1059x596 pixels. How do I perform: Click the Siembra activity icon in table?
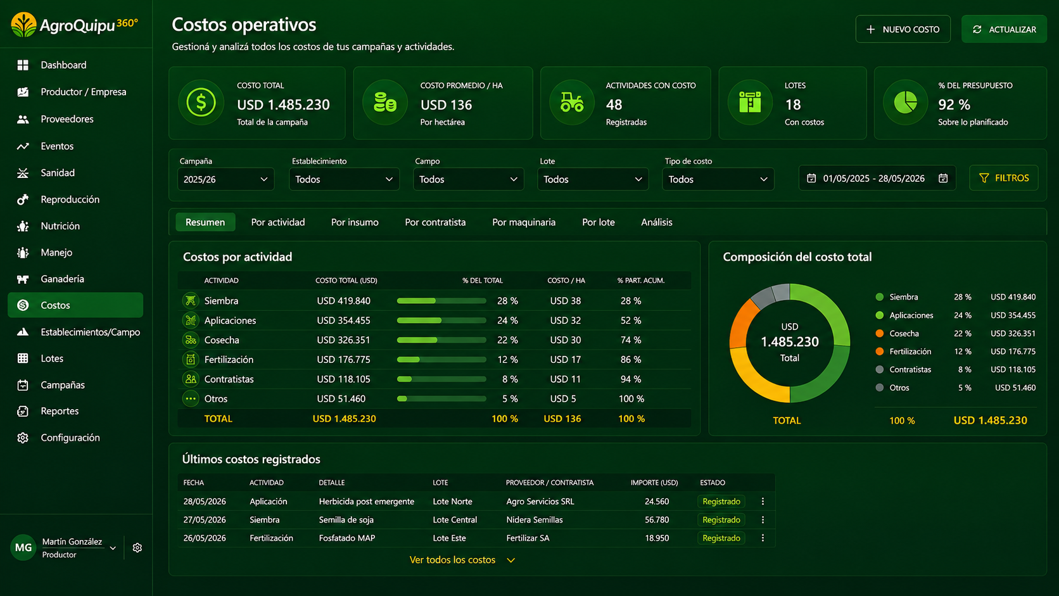coord(190,301)
